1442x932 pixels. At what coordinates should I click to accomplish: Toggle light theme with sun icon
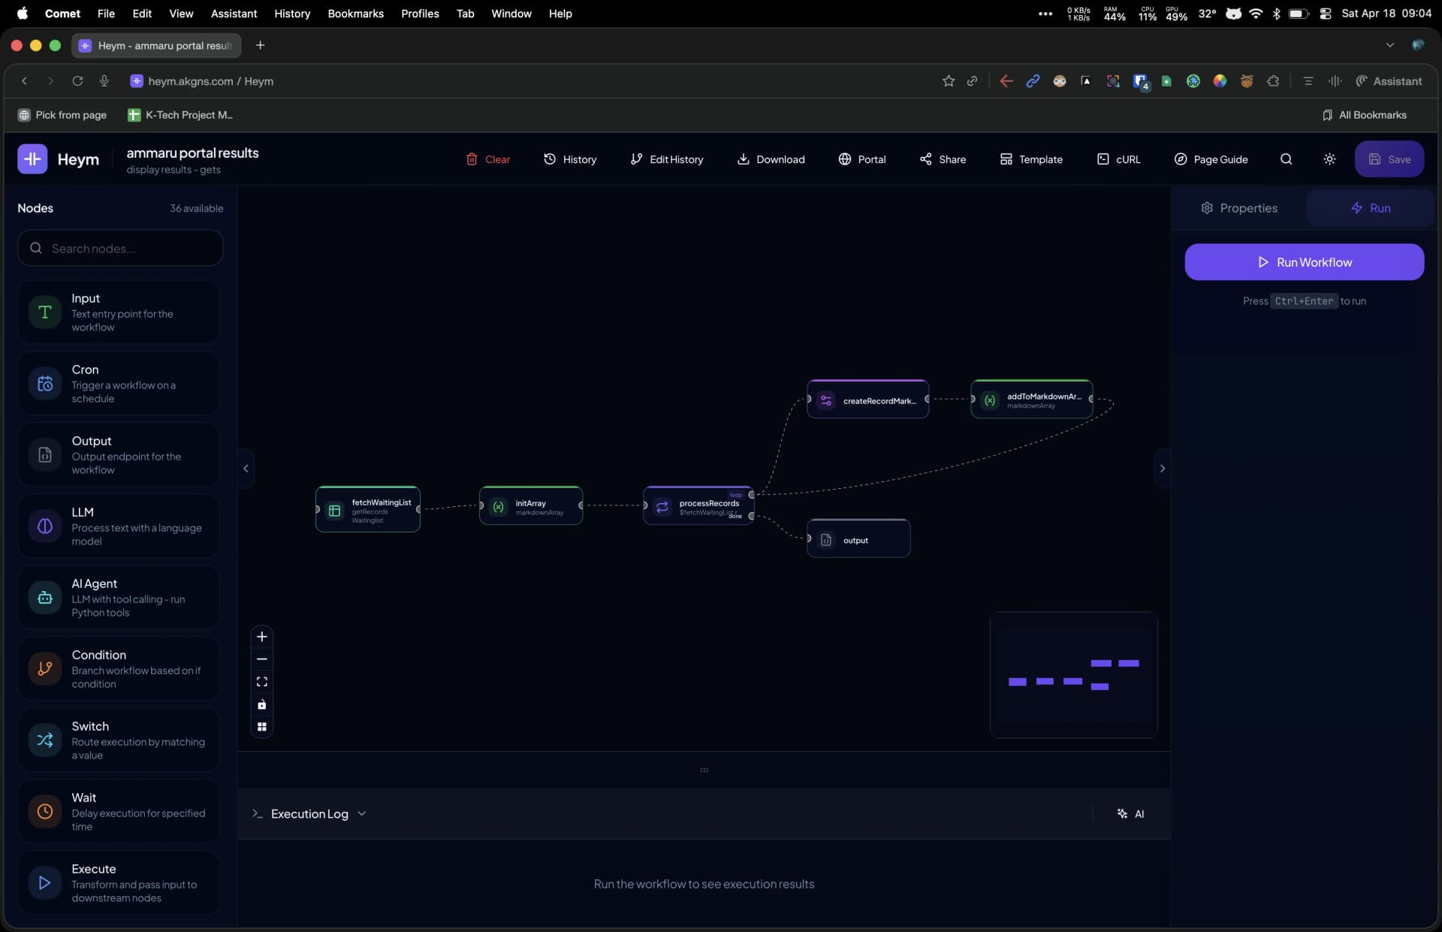[1329, 159]
